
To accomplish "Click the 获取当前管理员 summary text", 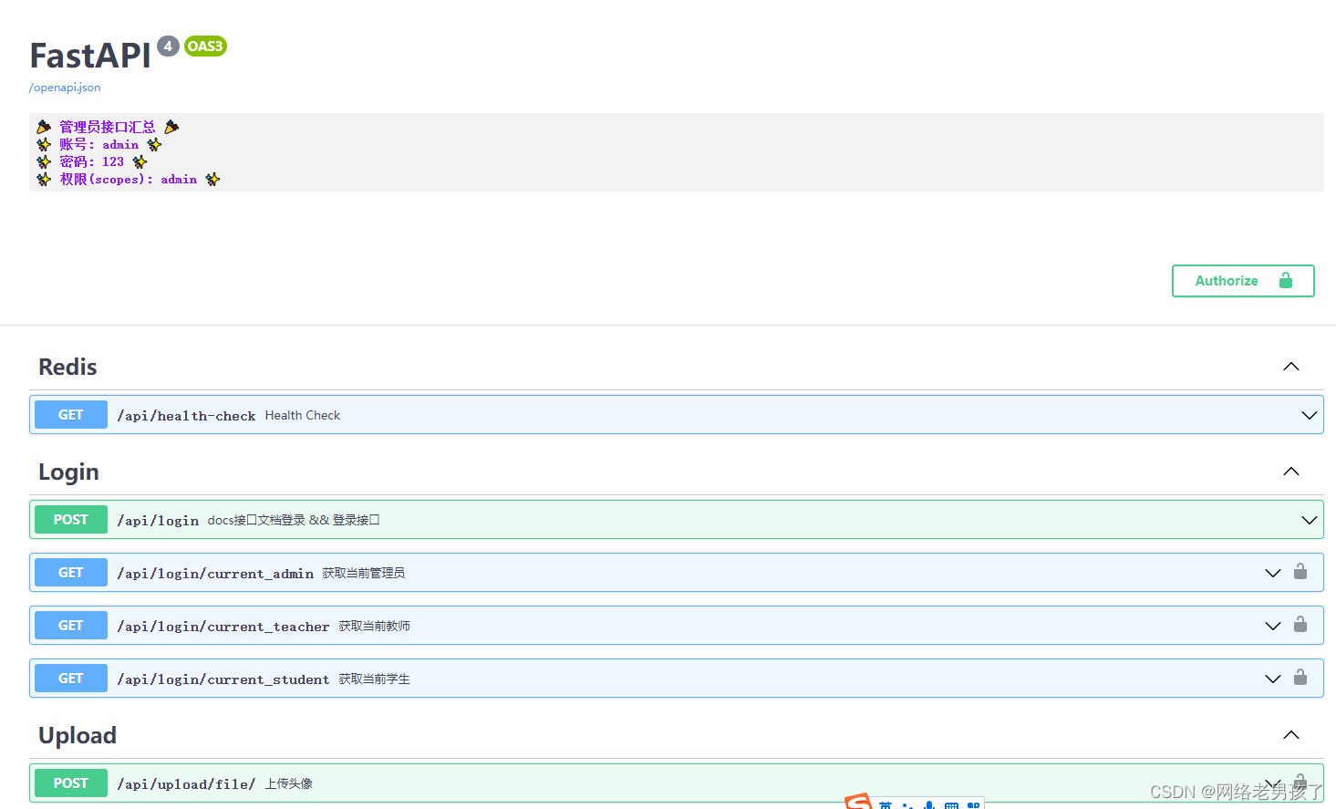I will [x=364, y=573].
